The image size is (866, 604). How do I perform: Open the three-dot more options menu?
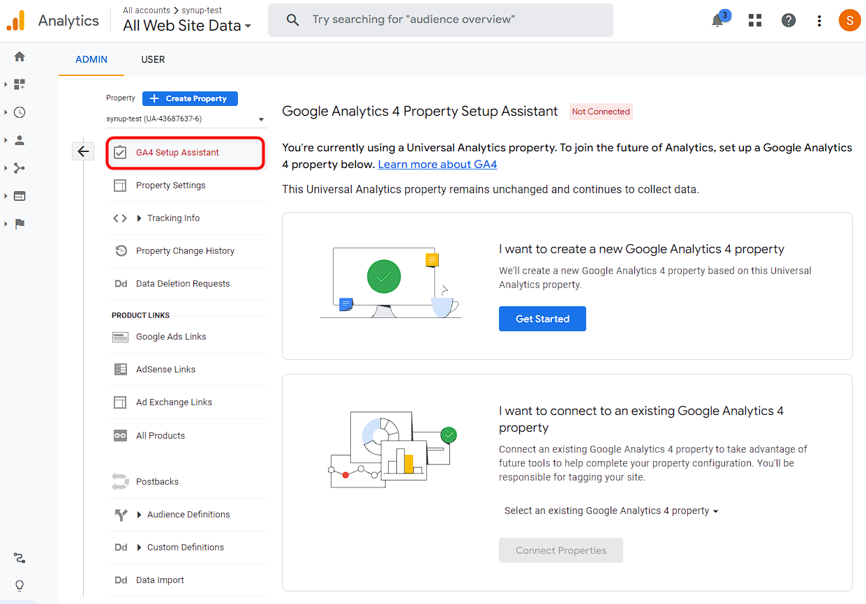[x=819, y=21]
